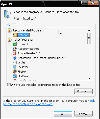100x119 pixels.
Task: Click the scroll up arrow in program list
Action: coord(89,30)
